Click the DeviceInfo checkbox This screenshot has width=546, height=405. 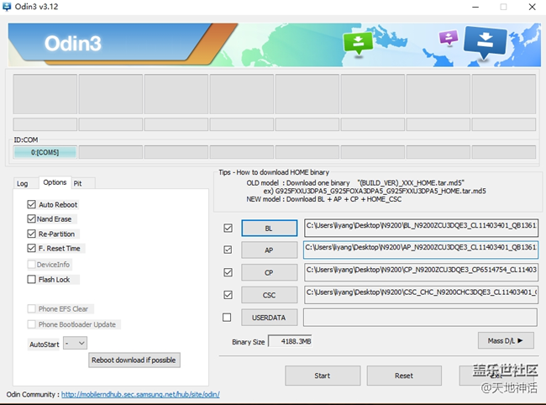tap(31, 265)
